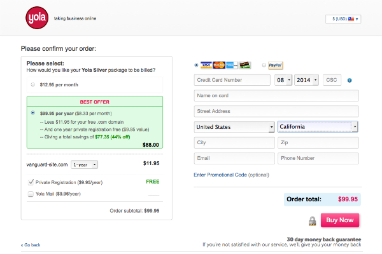Viewport: 382px width, 254px height.
Task: Open domain 1-year term dropdown
Action: 84,164
